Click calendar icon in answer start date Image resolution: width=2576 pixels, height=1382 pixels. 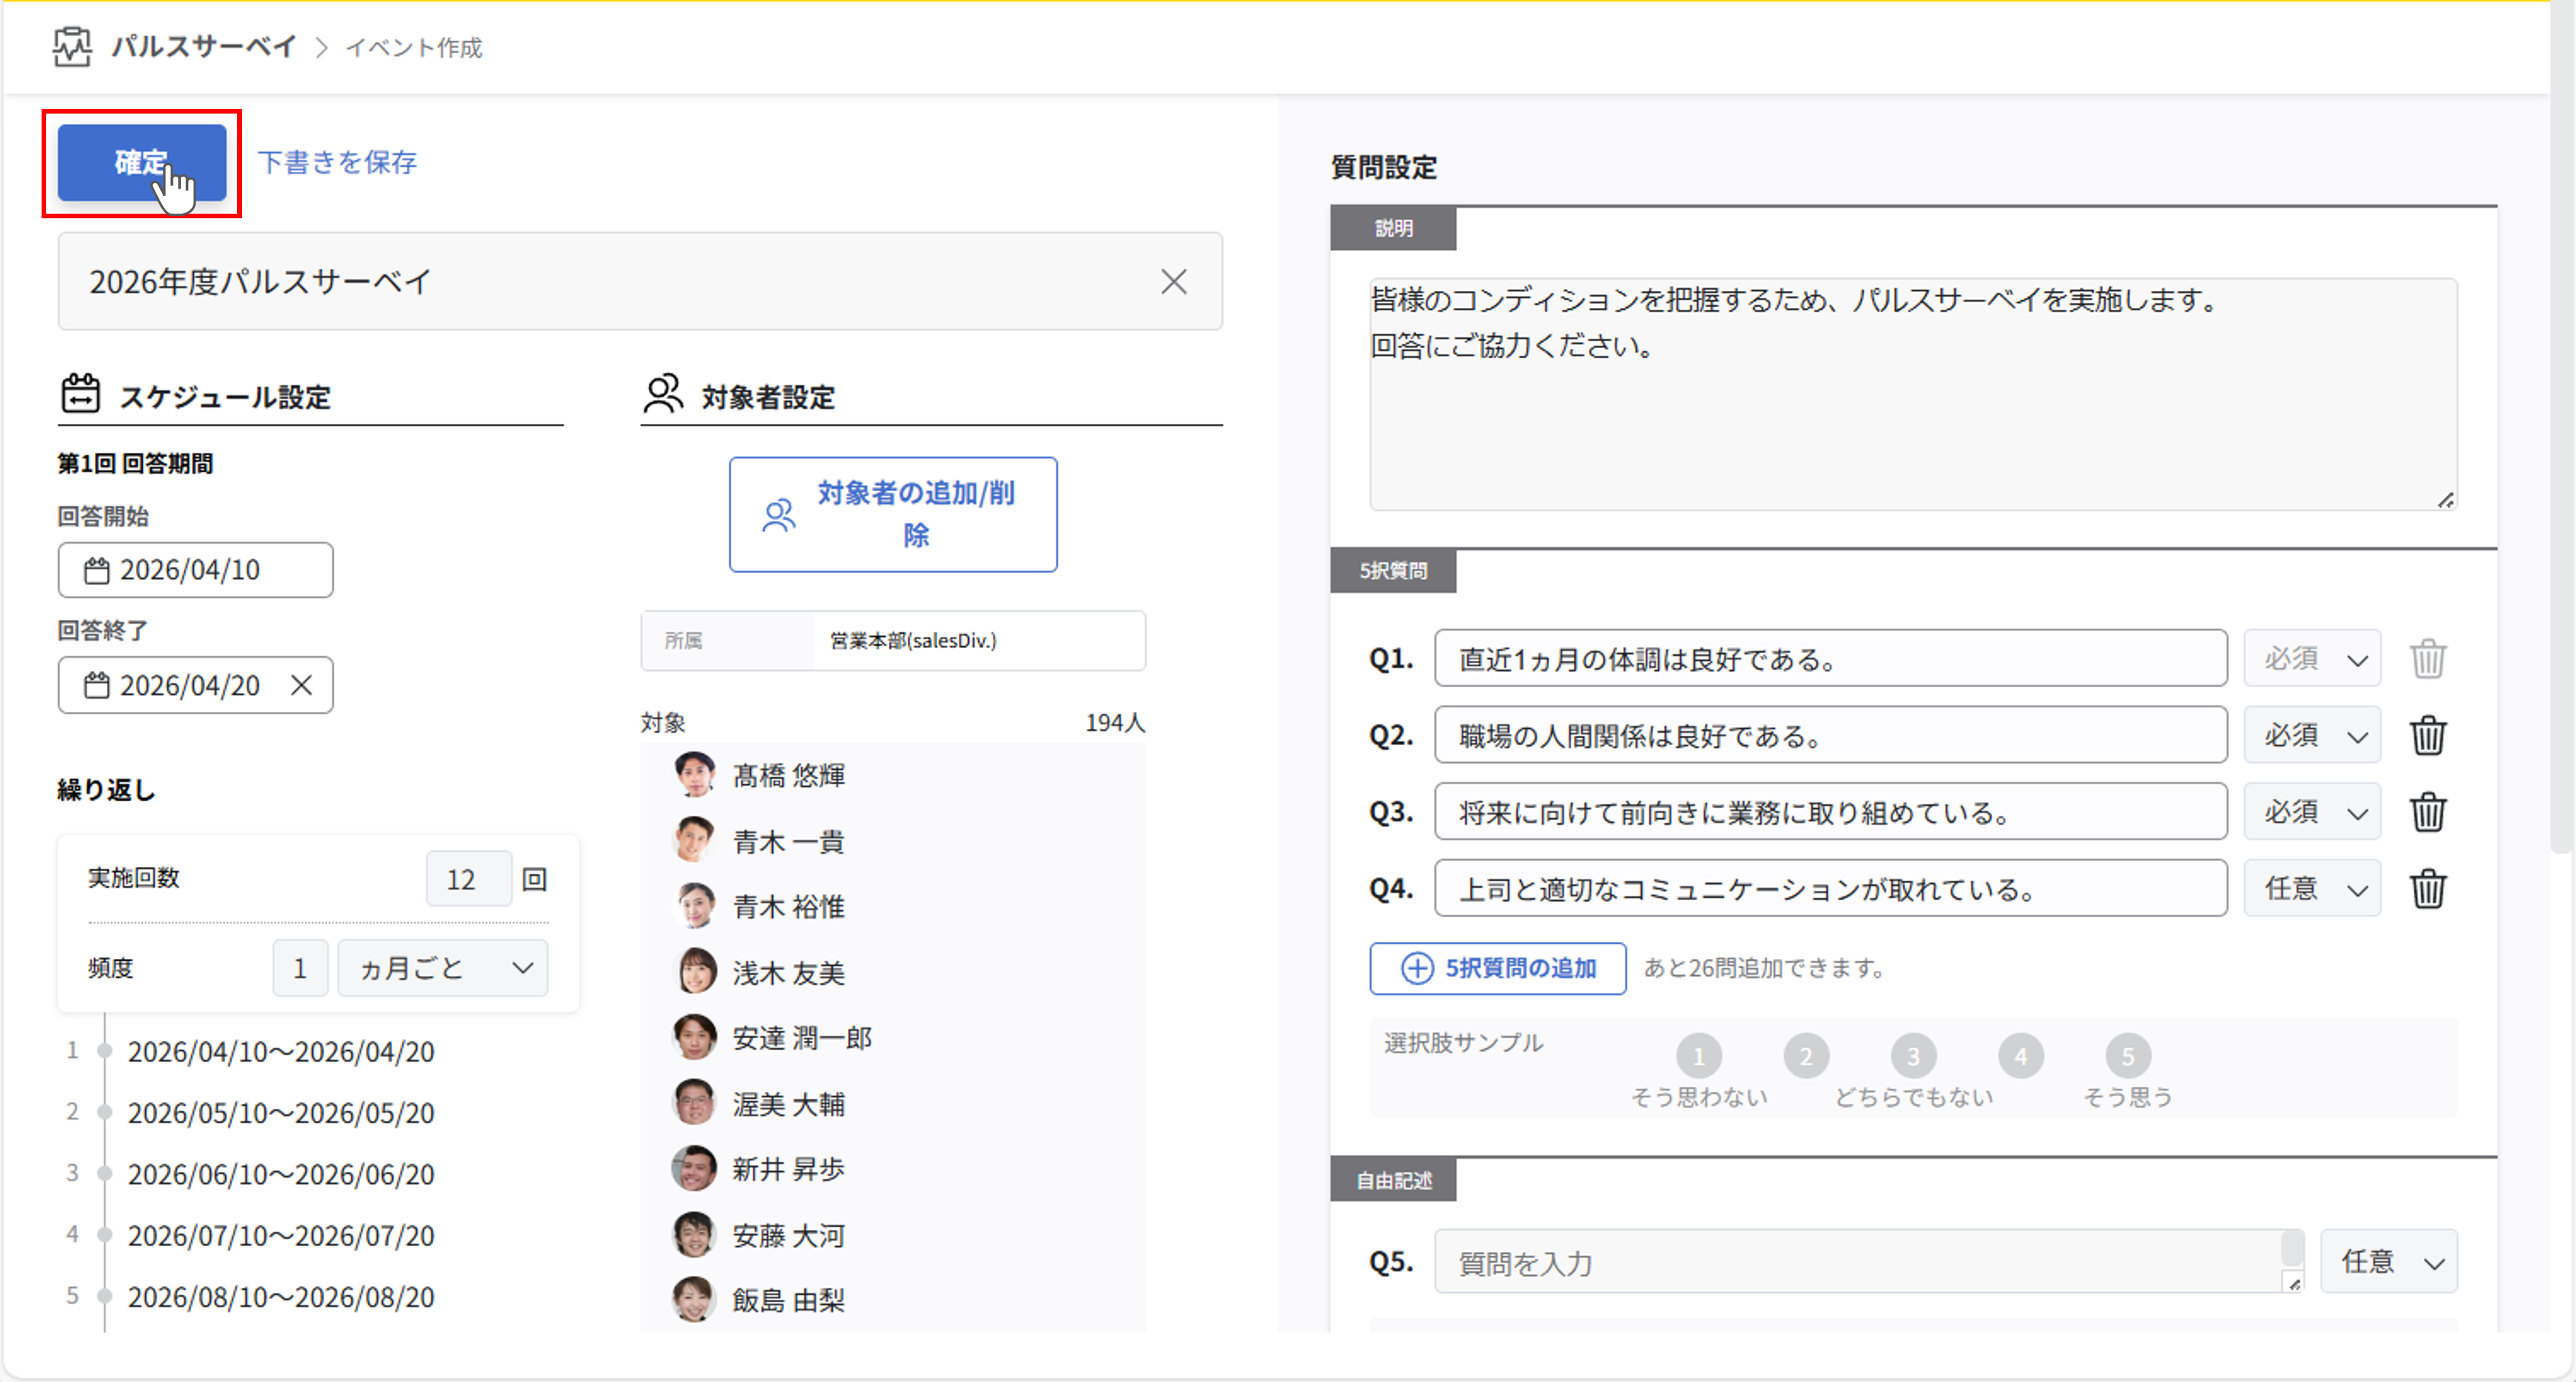coord(97,571)
